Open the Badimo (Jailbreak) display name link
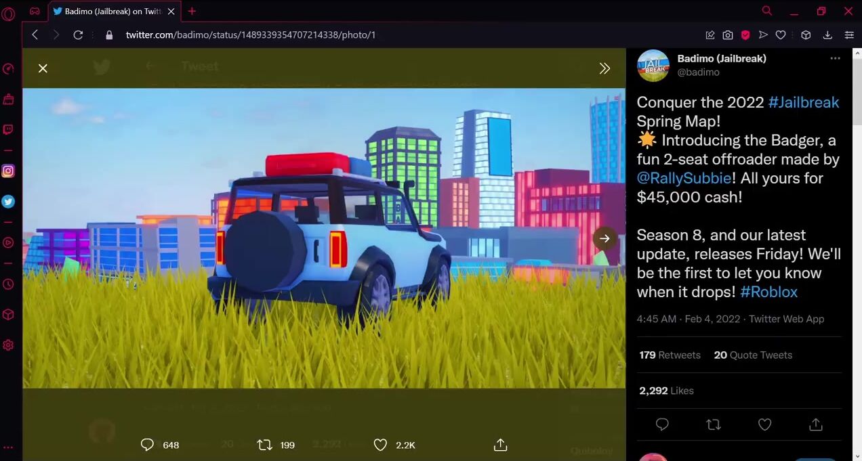The image size is (862, 461). [x=722, y=58]
